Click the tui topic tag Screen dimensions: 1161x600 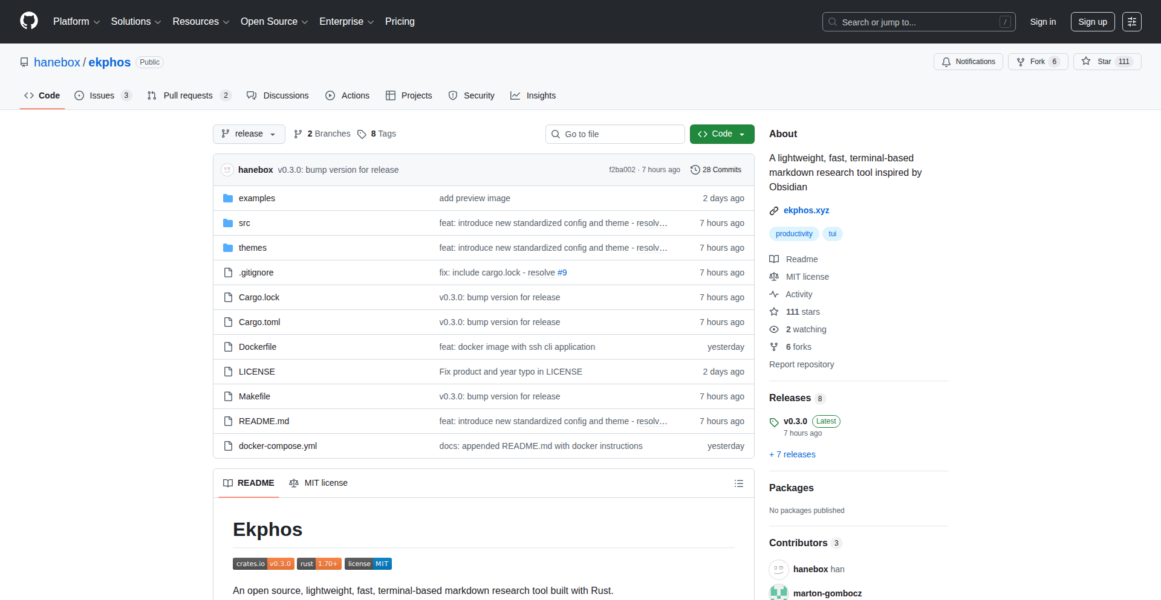coord(832,234)
